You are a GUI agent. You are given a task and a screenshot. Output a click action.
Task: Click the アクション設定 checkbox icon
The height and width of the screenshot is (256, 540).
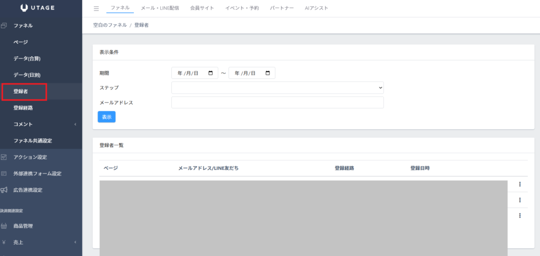[x=4, y=157]
